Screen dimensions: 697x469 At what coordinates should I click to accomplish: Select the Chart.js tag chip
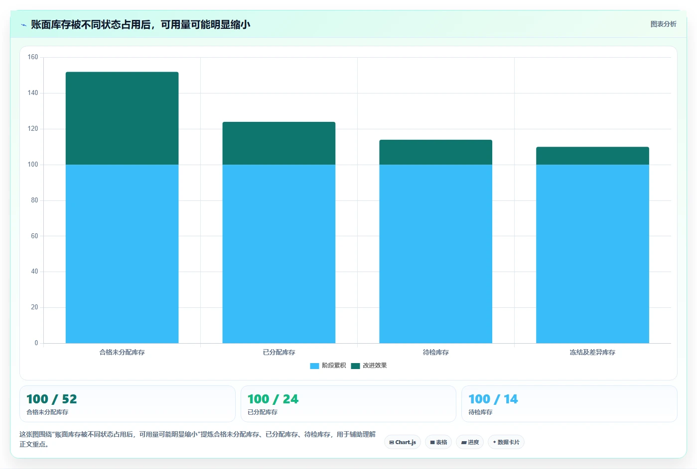tap(403, 442)
